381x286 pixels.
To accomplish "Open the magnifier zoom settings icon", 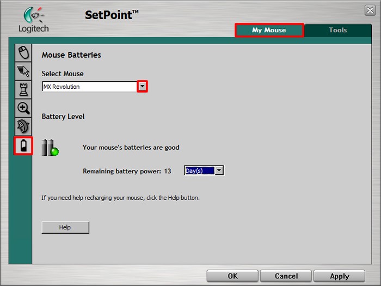I will pyautogui.click(x=23, y=108).
